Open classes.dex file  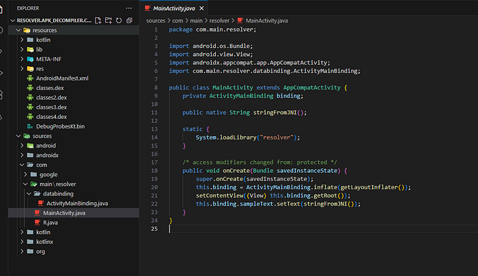pos(50,88)
